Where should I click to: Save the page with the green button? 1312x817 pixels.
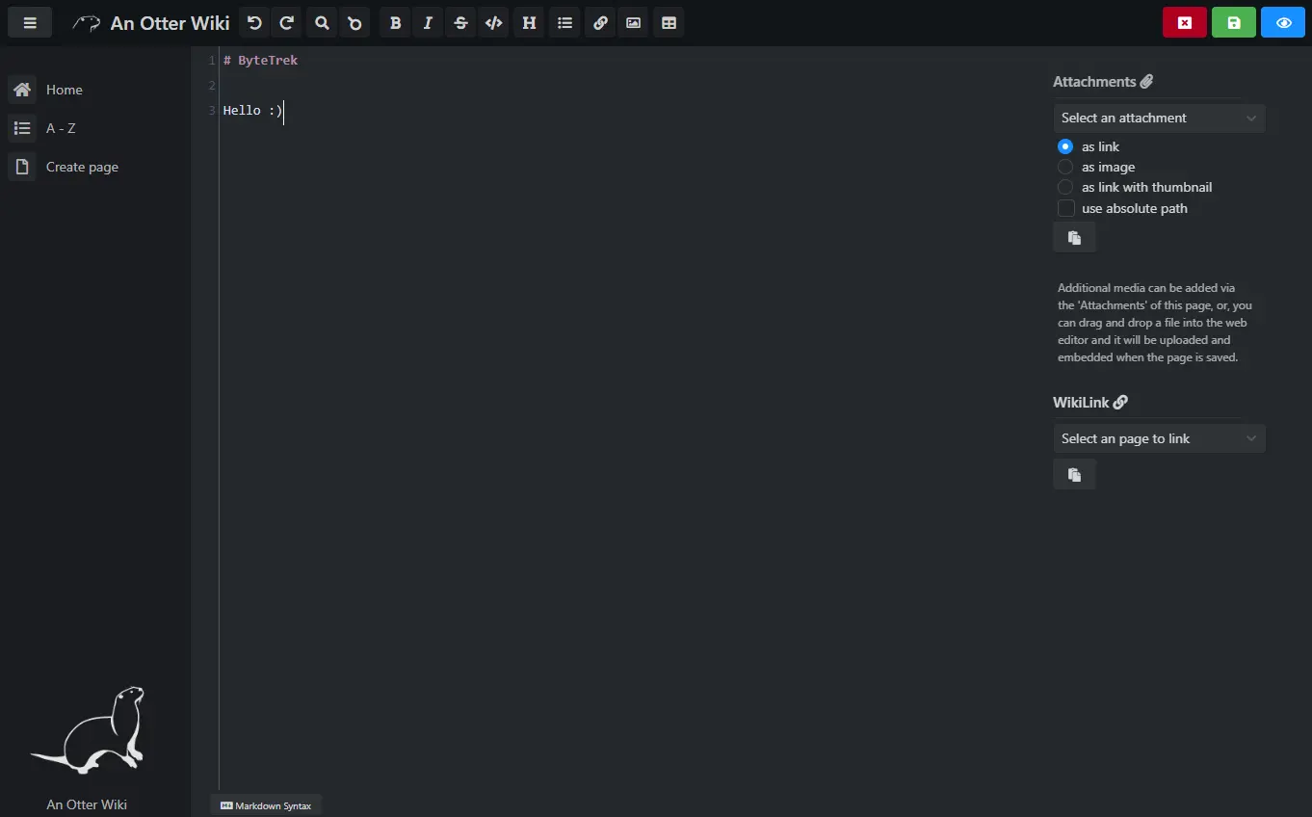(1234, 21)
